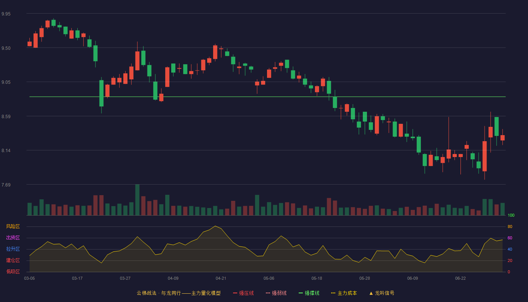Toggle the 强压线 legend series

(x=243, y=293)
